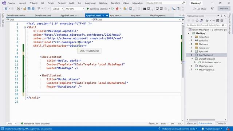Click the split editor plus icon

[183, 20]
